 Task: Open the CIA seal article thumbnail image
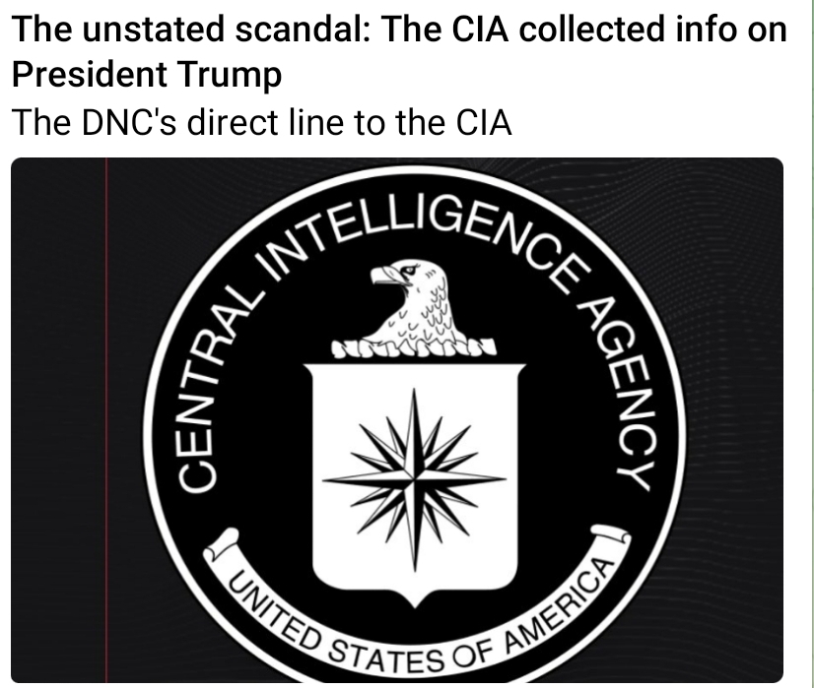click(x=396, y=420)
